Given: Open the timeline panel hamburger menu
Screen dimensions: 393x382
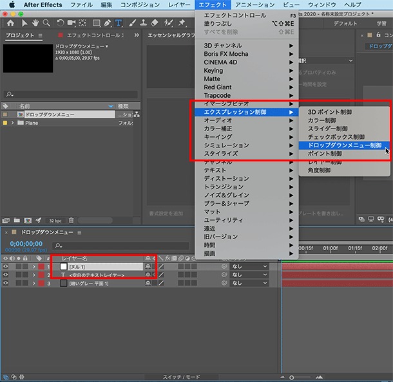Looking at the screenshot, I should tap(79, 233).
